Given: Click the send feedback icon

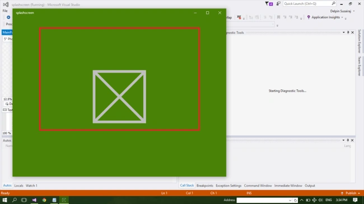Looking at the screenshot, I should point(278,3).
